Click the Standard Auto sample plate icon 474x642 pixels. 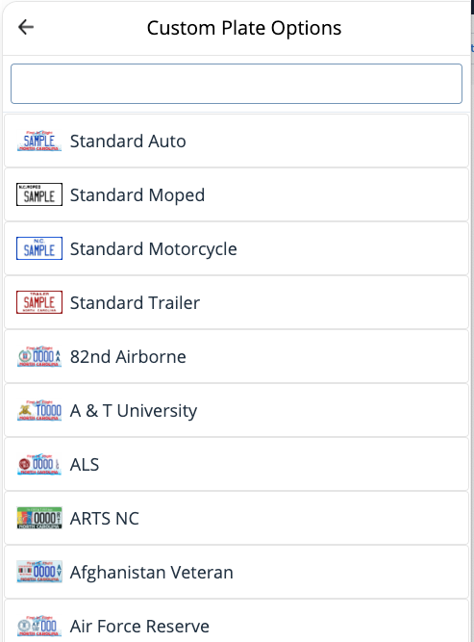click(39, 141)
